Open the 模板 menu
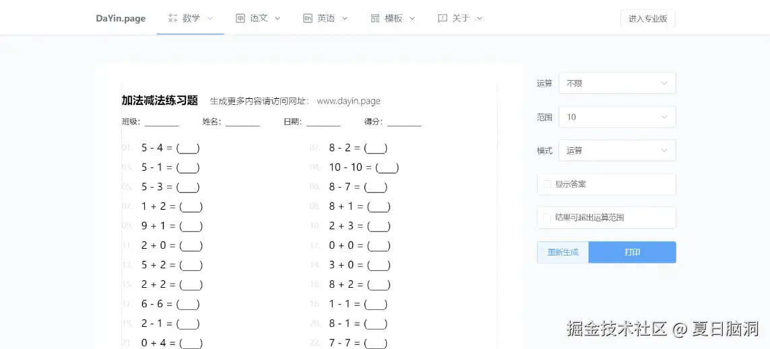The image size is (770, 349). (x=393, y=18)
